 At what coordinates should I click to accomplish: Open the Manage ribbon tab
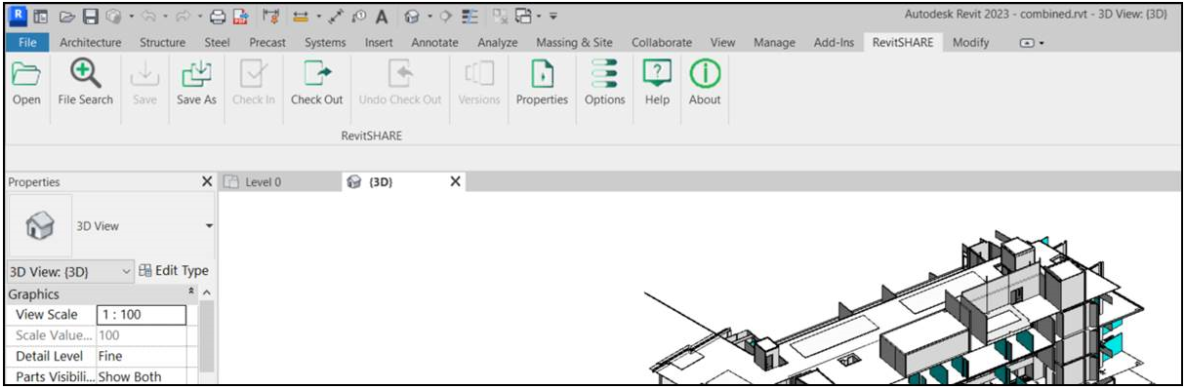tap(774, 43)
